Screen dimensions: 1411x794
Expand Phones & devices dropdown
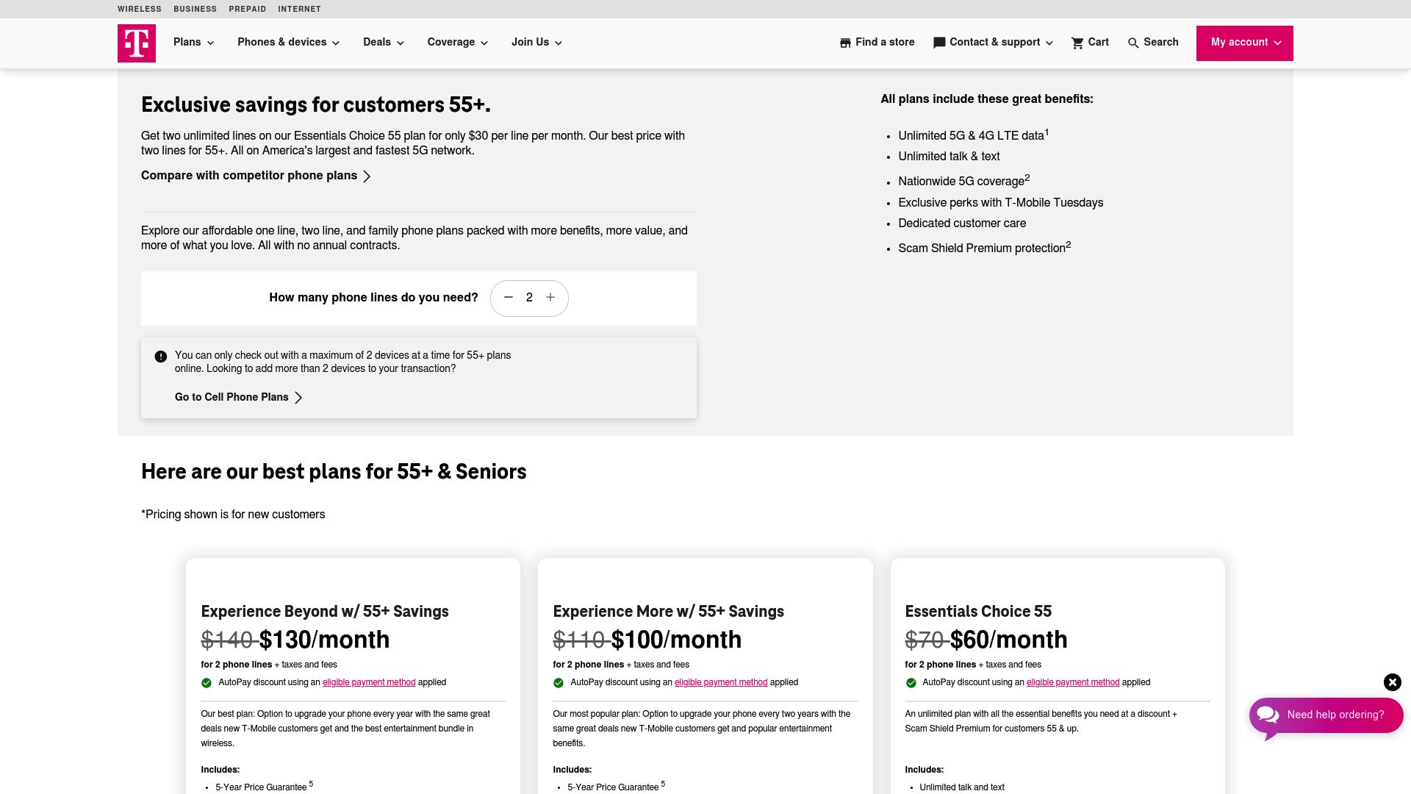click(x=289, y=43)
